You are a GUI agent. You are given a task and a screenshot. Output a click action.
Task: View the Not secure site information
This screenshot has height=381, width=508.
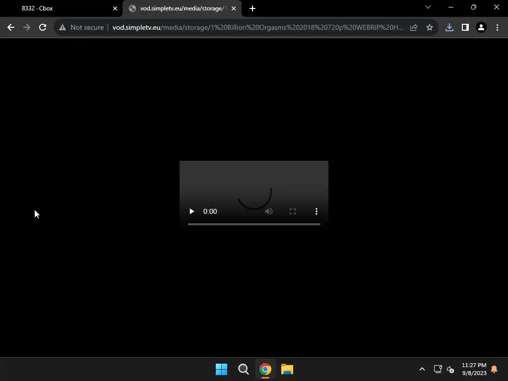[x=81, y=28]
